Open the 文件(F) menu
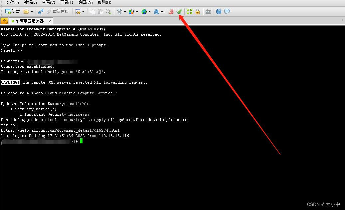Screen dimensions: 345x210 12,2
